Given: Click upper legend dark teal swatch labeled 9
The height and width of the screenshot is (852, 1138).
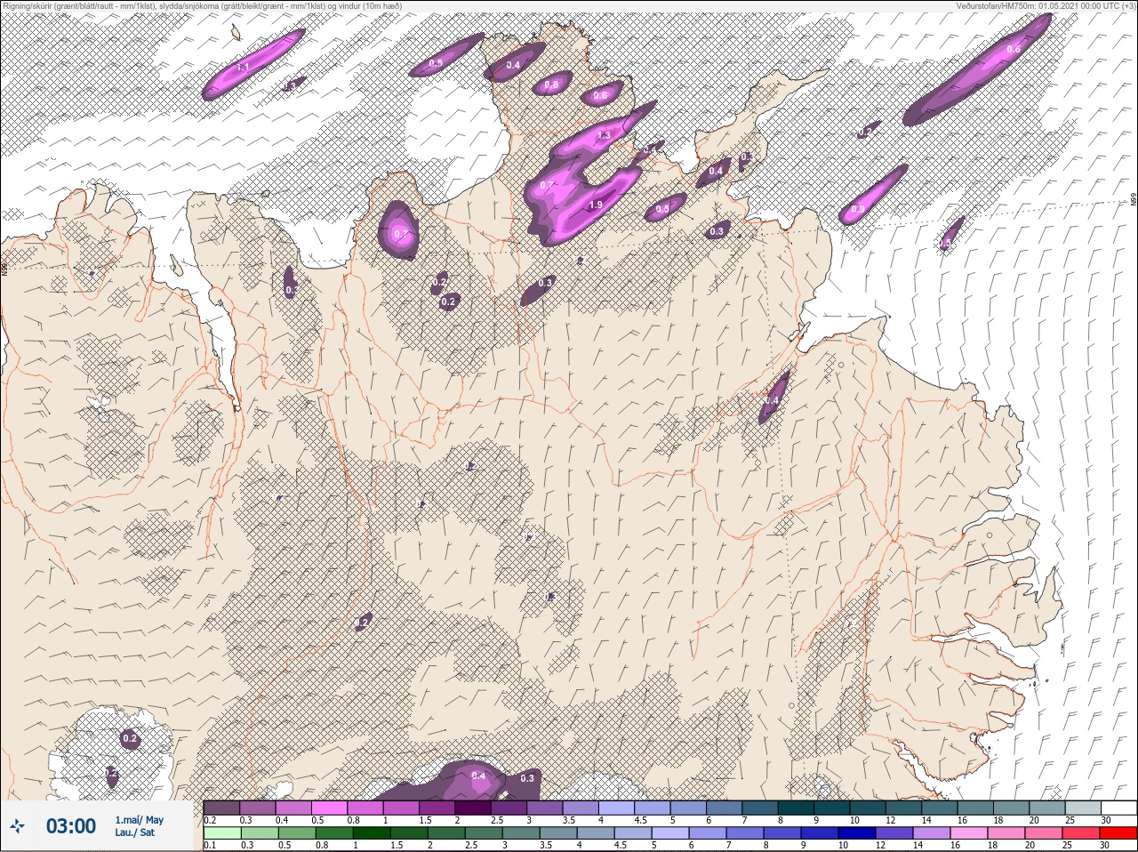Looking at the screenshot, I should tap(832, 808).
